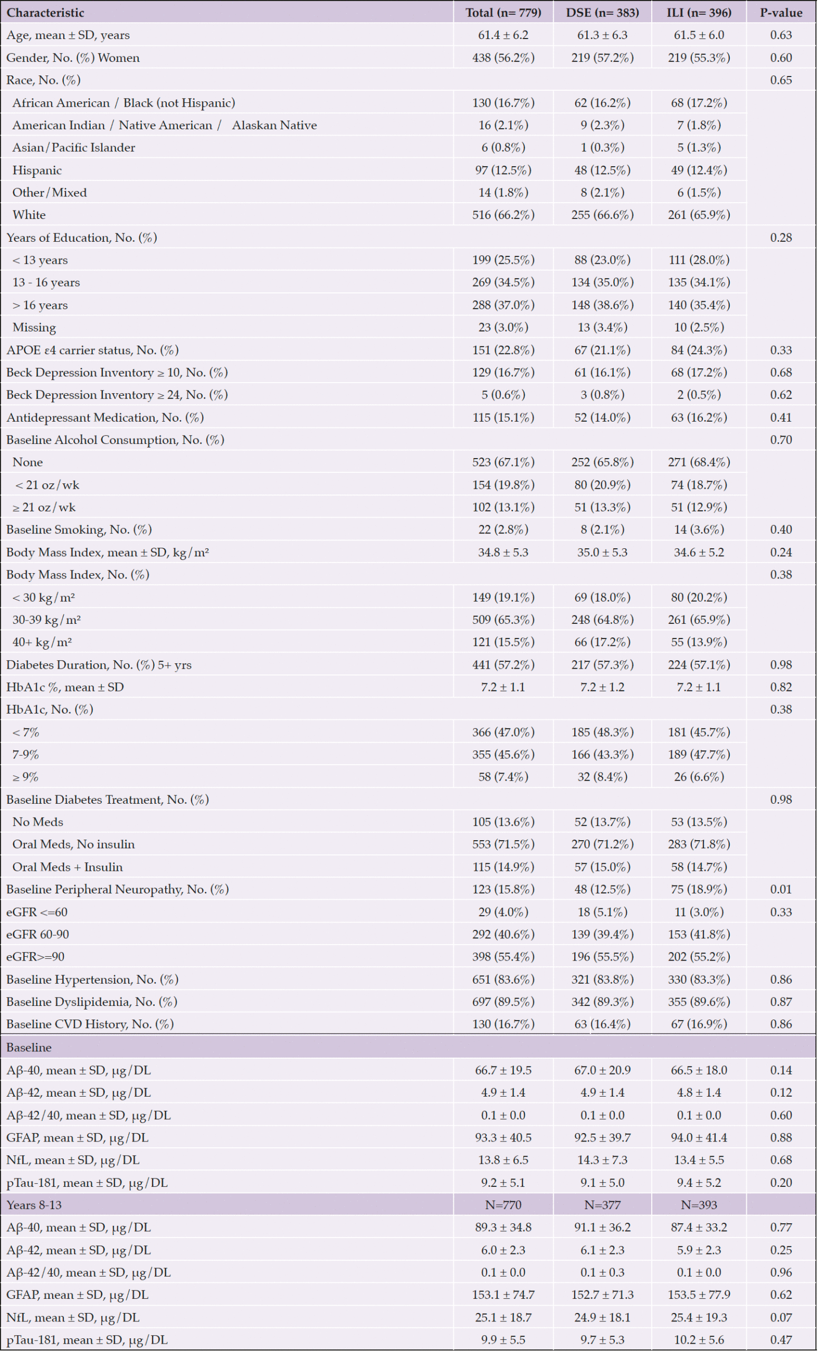Viewport: 818px width, 1351px height.
Task: Select the Oral Meds + Insulin row
Action: pos(408,867)
